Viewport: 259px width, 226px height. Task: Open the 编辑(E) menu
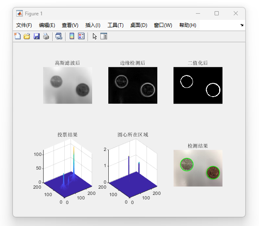[x=47, y=25]
